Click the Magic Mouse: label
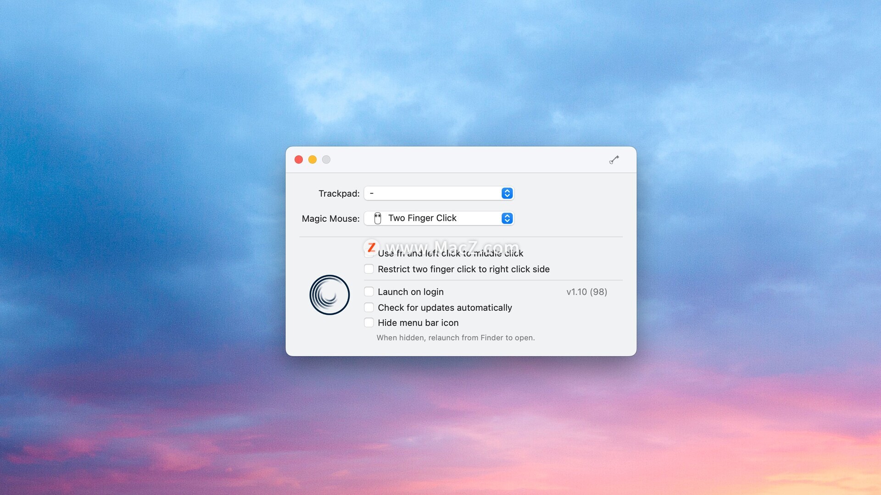 330,219
